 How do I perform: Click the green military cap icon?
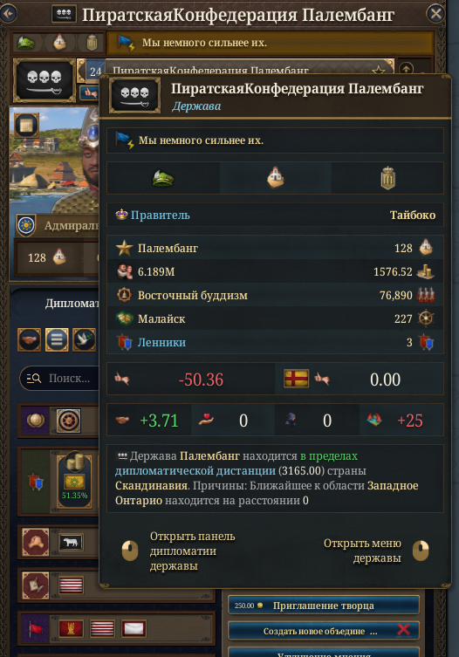25,43
